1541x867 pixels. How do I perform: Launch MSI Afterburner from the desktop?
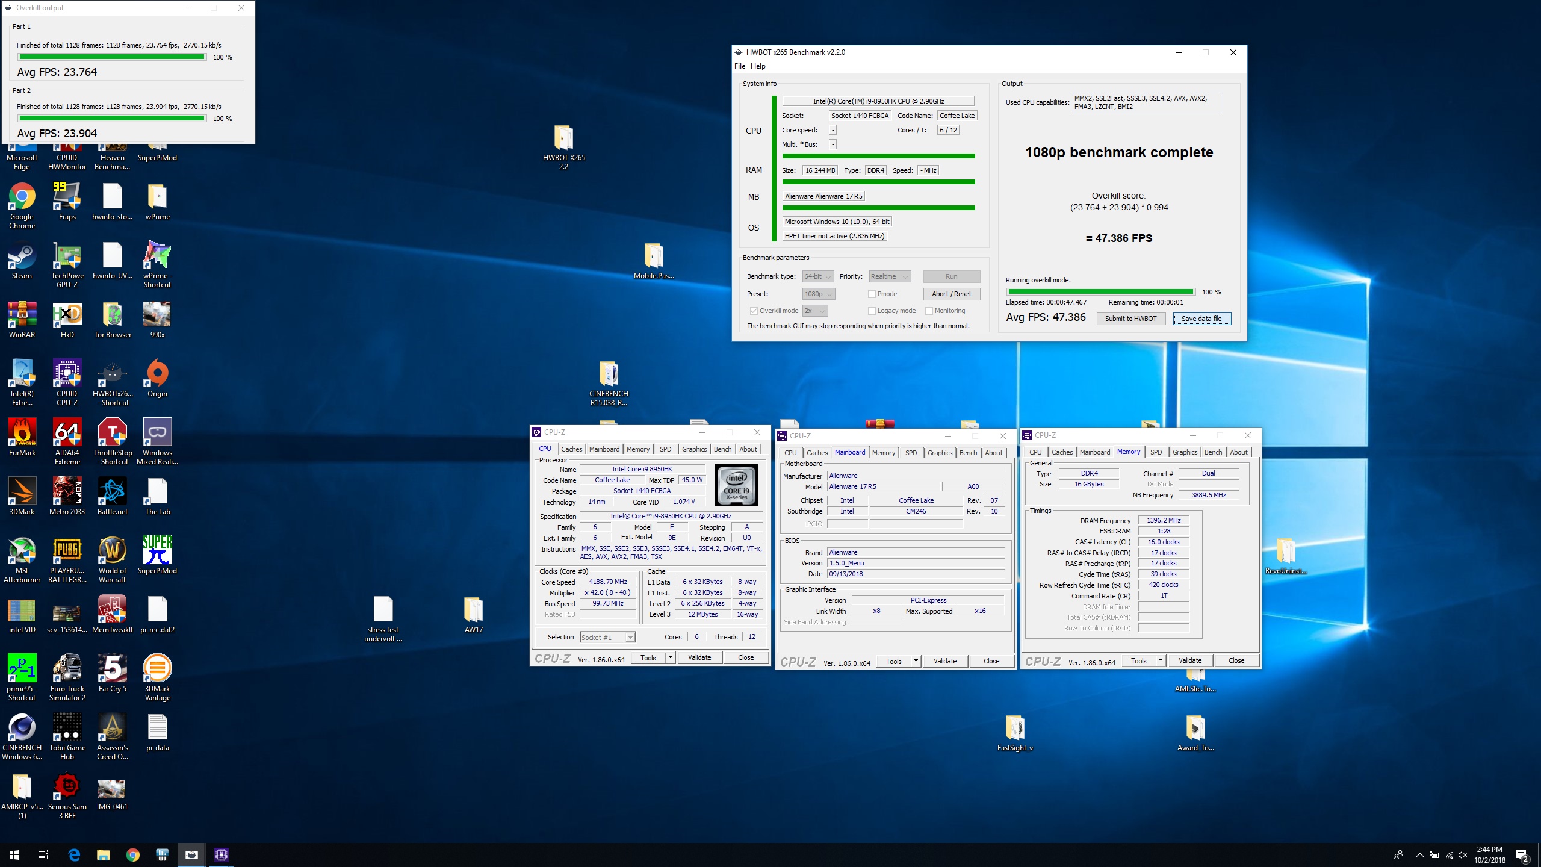[x=22, y=560]
